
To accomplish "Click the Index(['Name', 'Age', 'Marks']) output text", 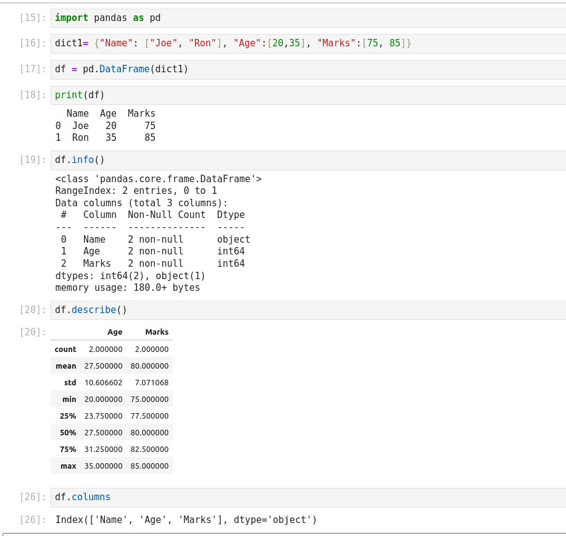I will point(186,520).
